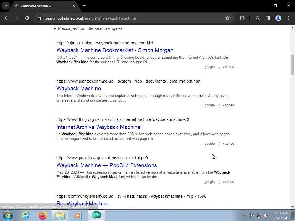Viewport: 295px width, 221px height.
Task: Switch to the active browser taskbar icon
Action: [x=96, y=215]
